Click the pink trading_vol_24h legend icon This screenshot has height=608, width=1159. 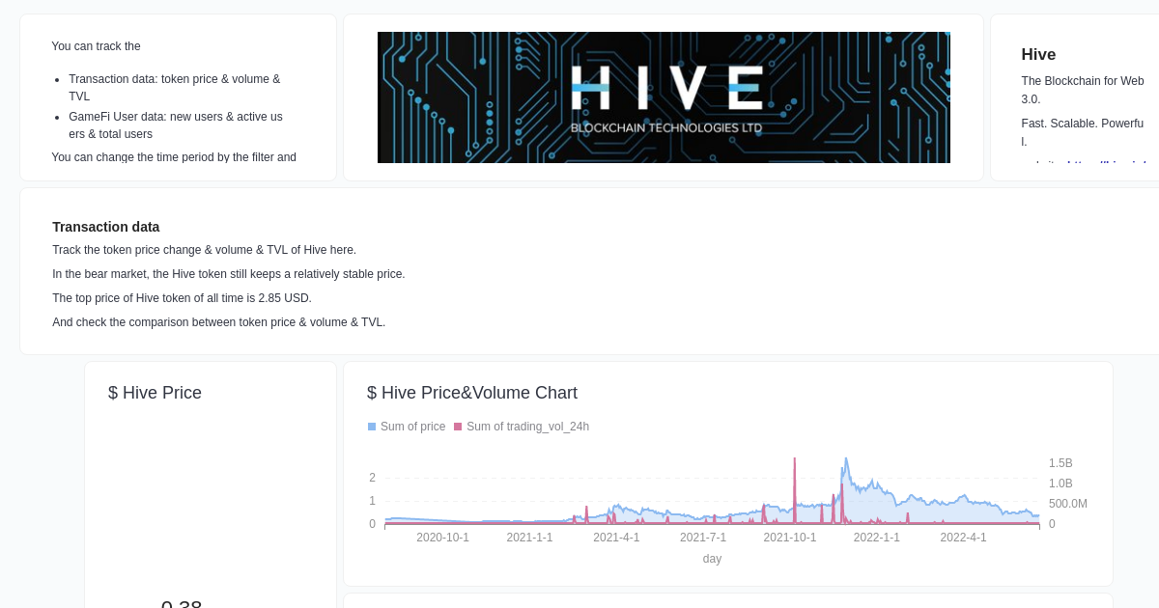tap(458, 427)
